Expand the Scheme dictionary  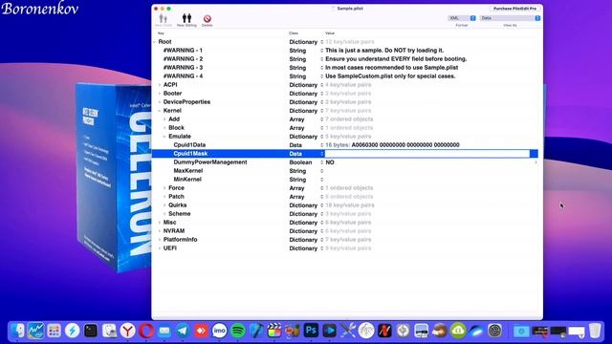click(x=164, y=213)
